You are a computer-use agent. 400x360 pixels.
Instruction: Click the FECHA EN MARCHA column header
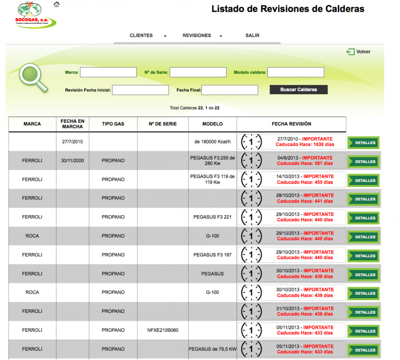coord(72,124)
